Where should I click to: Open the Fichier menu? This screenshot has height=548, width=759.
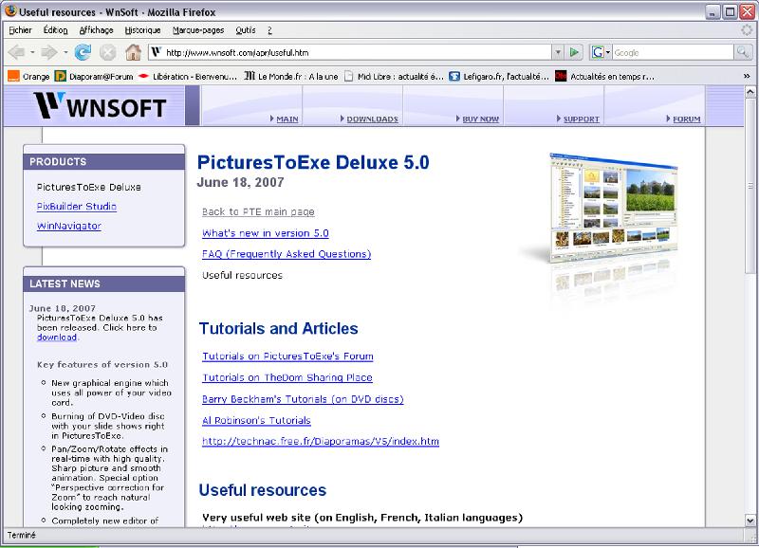20,30
